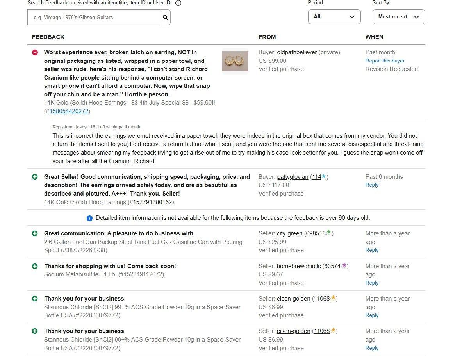Open buyer profile pattyglovlan
The width and height of the screenshot is (462, 356).
pyautogui.click(x=293, y=177)
